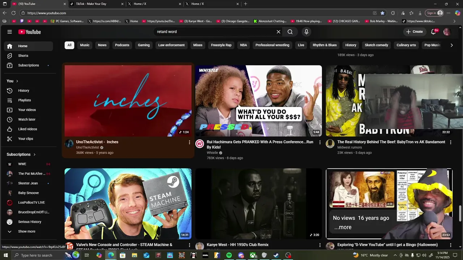Click the Windows Start button
463x260 pixels.
[x=6, y=255]
